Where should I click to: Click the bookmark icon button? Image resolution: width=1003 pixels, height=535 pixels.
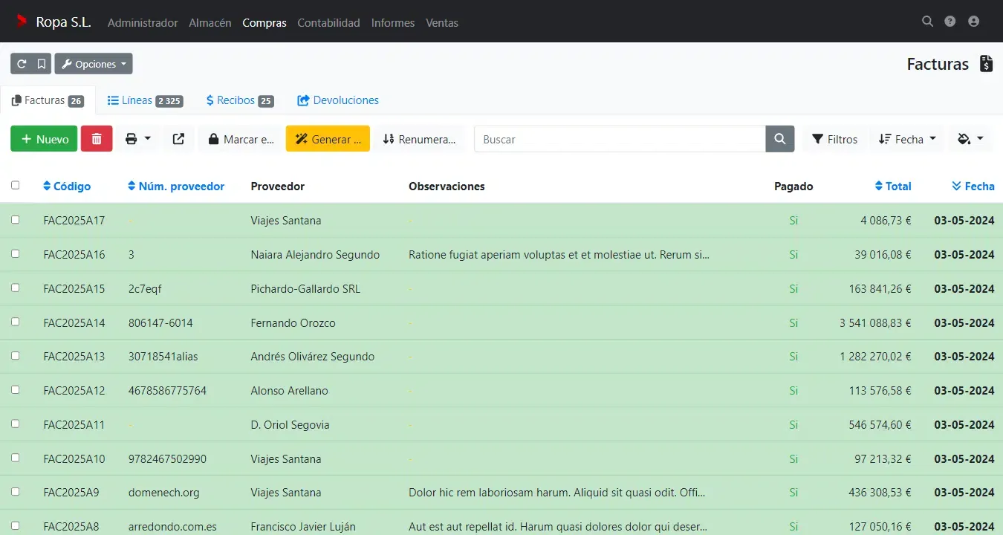[42, 64]
